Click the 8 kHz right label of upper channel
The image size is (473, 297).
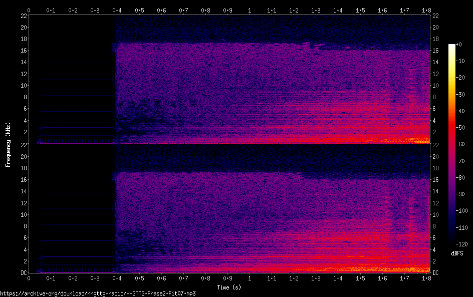[434, 97]
